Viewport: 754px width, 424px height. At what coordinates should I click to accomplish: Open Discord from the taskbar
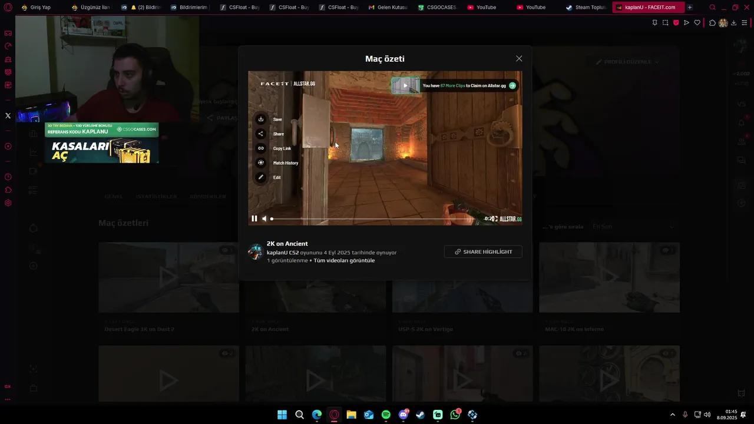click(x=404, y=415)
